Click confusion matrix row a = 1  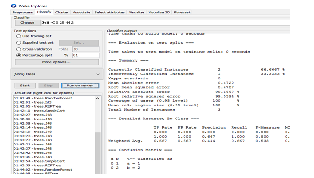[125, 164]
